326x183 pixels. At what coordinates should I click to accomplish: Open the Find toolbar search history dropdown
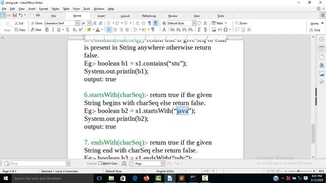click(68, 164)
